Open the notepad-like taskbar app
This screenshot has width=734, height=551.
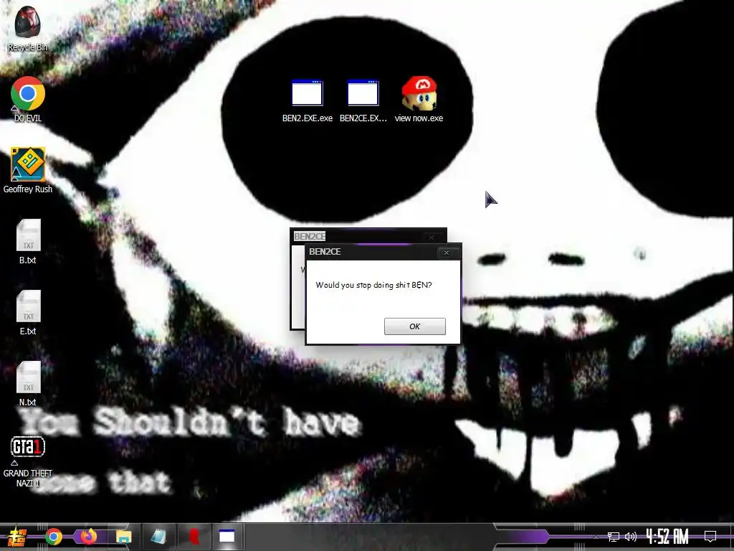pyautogui.click(x=158, y=537)
